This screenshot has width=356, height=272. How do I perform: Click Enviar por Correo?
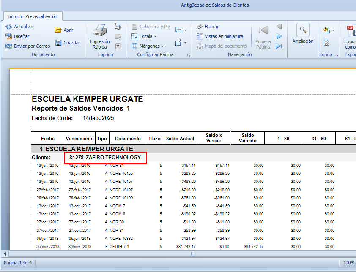click(x=28, y=46)
